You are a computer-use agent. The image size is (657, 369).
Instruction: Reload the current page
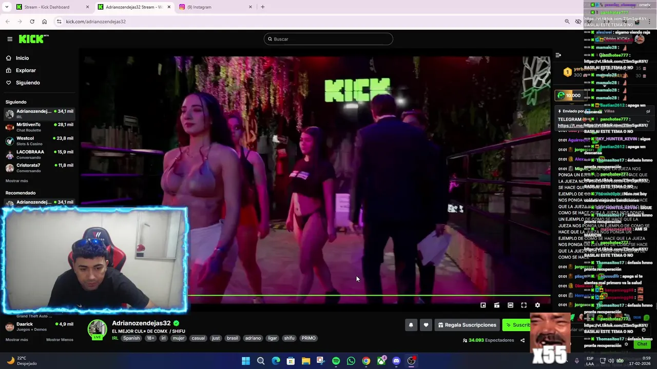pyautogui.click(x=32, y=22)
